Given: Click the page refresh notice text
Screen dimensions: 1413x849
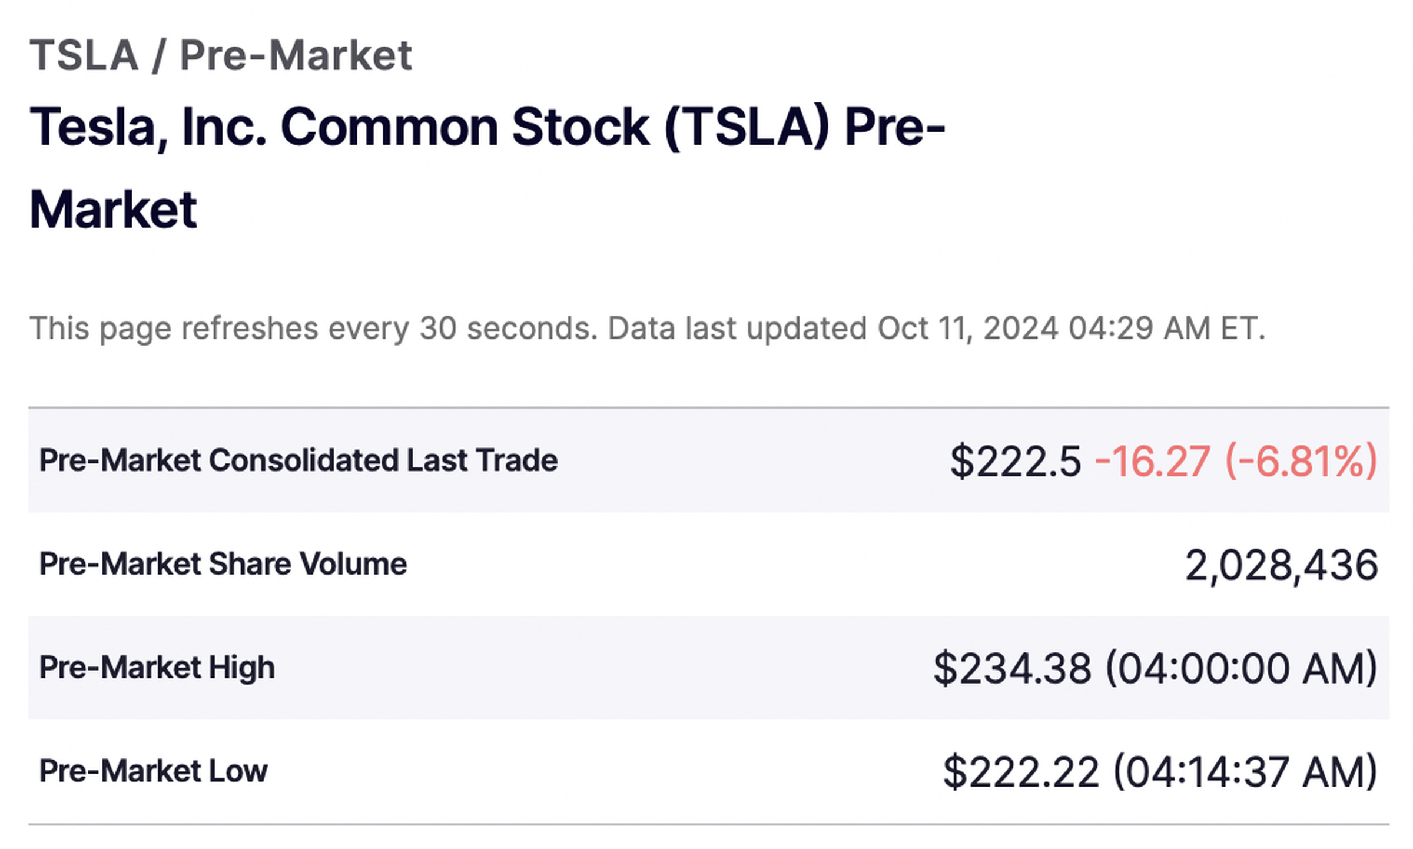Looking at the screenshot, I should (314, 329).
